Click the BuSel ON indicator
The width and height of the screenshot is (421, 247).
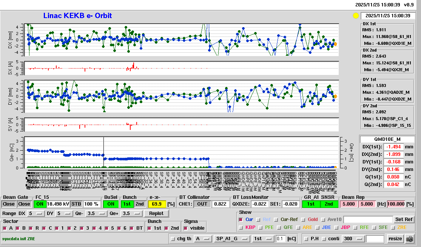(x=110, y=204)
